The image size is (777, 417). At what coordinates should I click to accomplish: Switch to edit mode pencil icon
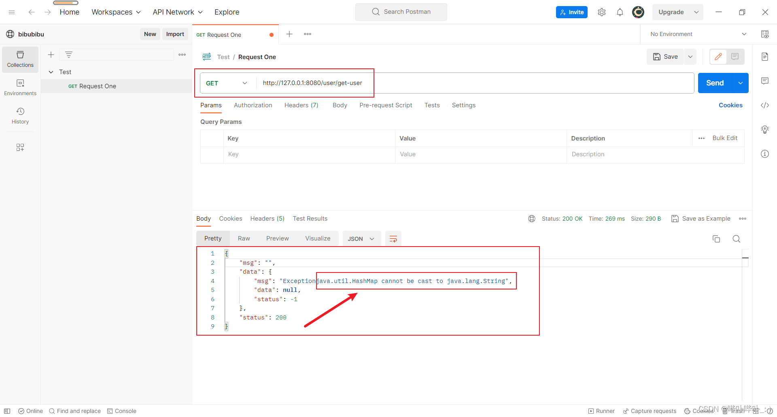click(718, 57)
